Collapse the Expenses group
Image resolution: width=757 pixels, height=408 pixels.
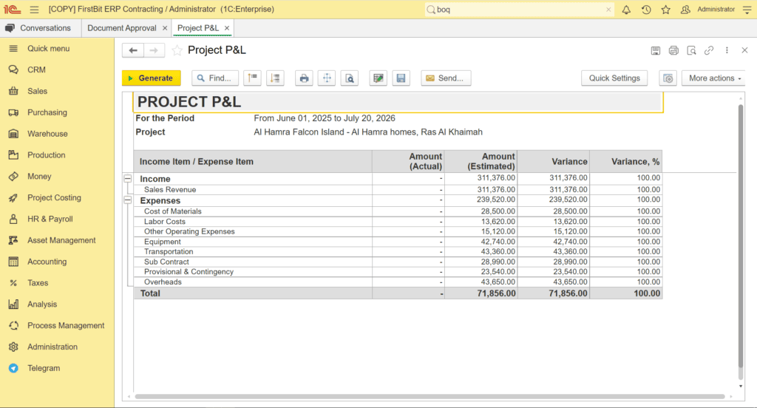click(x=128, y=200)
